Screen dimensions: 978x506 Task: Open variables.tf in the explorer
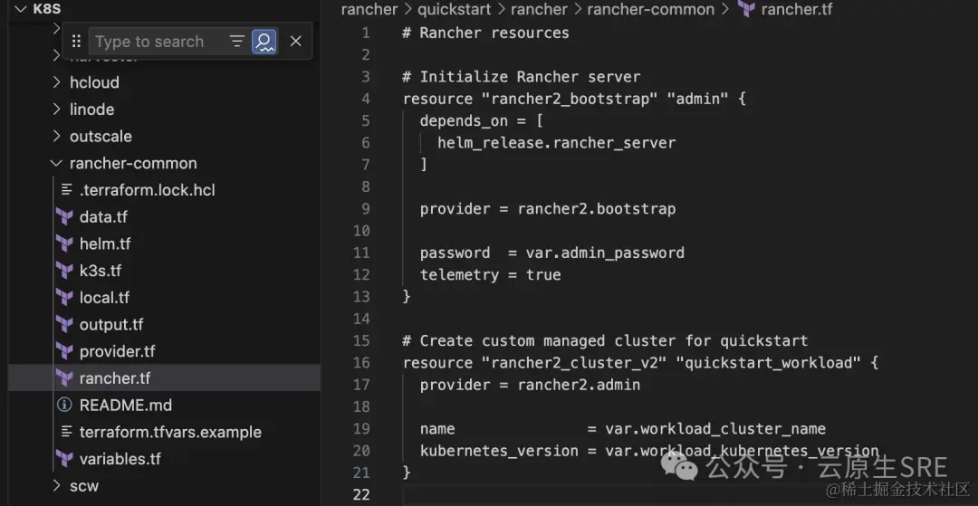pyautogui.click(x=120, y=459)
